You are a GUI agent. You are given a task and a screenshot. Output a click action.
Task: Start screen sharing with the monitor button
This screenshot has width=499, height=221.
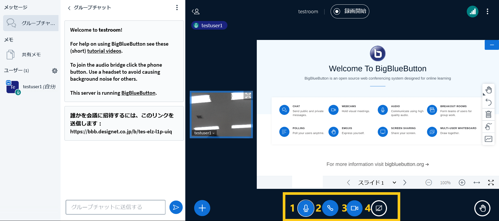click(x=379, y=208)
